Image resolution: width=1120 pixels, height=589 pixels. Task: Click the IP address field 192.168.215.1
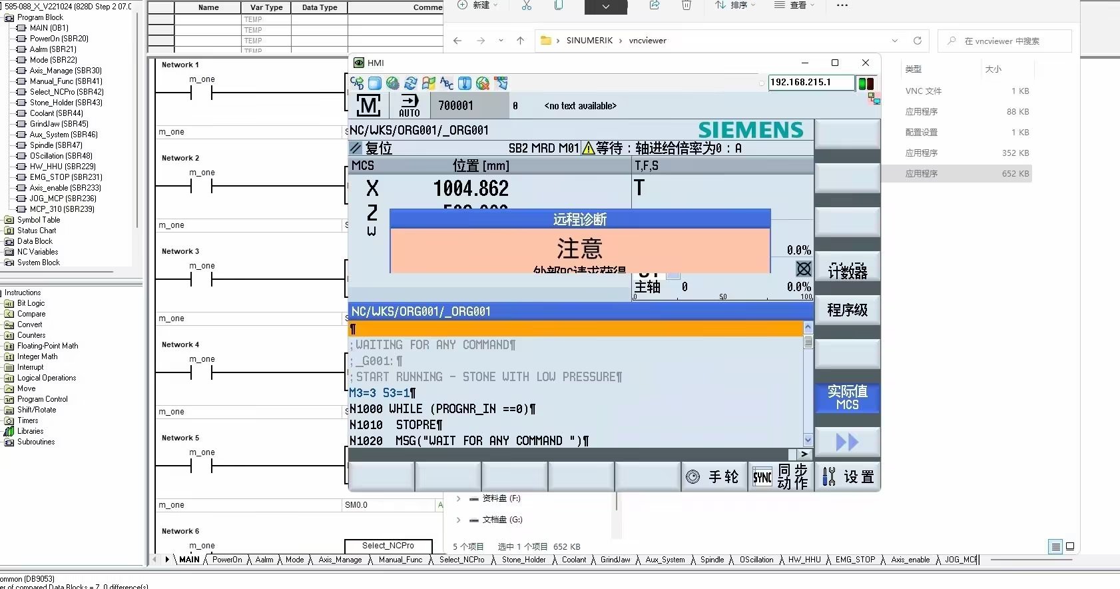810,83
